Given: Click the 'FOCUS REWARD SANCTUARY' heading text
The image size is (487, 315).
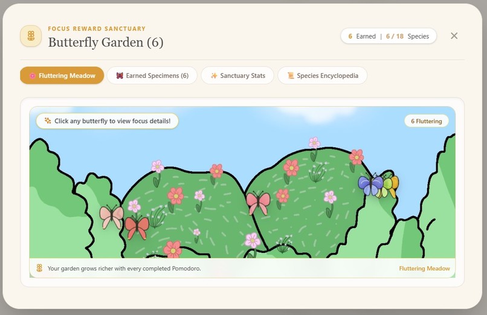Looking at the screenshot, I should click(x=97, y=28).
